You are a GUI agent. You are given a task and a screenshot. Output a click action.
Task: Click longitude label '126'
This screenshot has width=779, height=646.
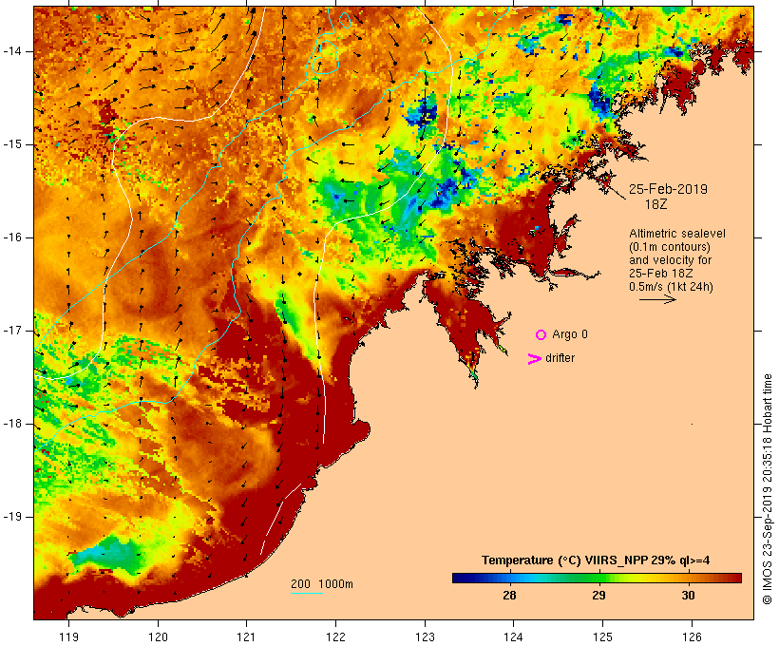tap(692, 636)
